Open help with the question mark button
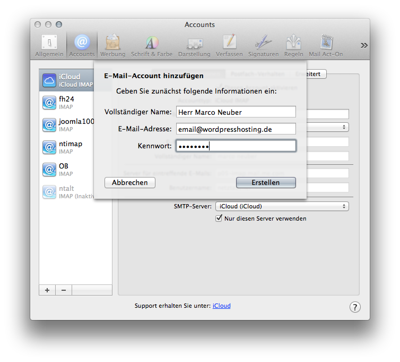 [x=355, y=307]
